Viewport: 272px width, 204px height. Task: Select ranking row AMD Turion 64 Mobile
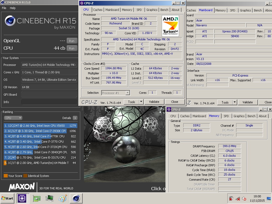pos(40,163)
